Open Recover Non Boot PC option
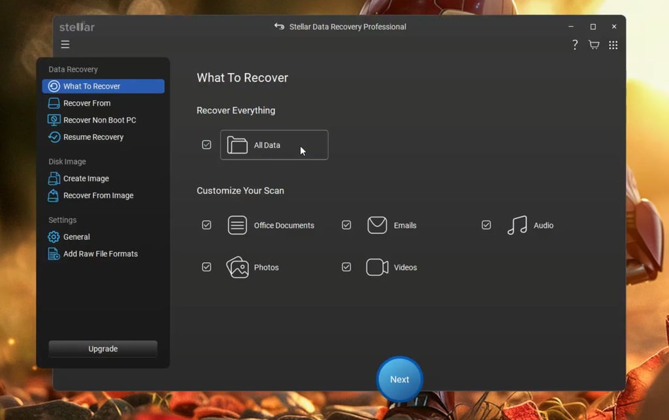 [x=99, y=120]
